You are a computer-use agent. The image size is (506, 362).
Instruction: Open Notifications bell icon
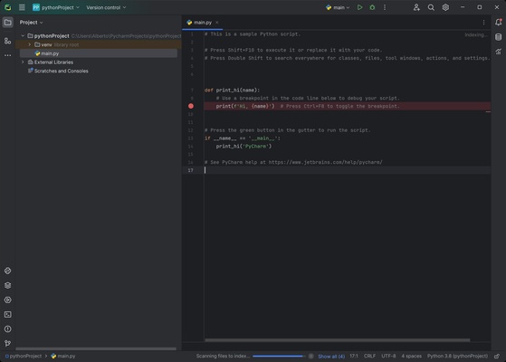[x=498, y=22]
